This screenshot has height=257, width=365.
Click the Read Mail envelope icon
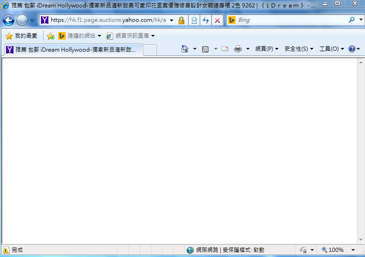tap(225, 49)
